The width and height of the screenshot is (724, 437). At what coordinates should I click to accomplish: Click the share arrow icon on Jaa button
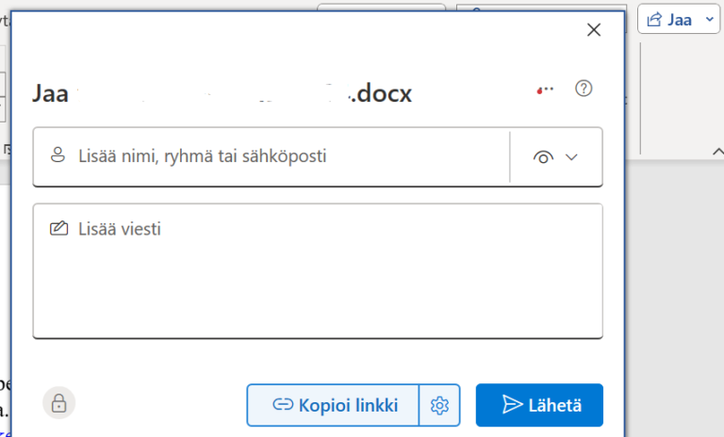[654, 19]
